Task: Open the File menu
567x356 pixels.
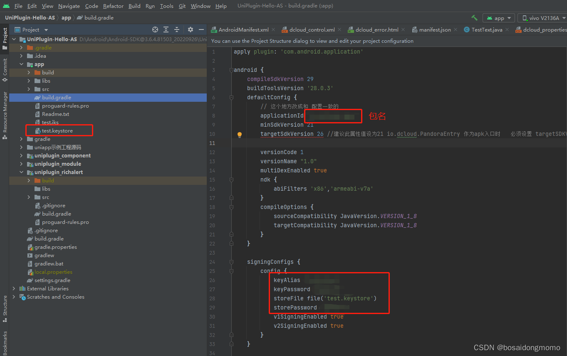Action: 18,6
